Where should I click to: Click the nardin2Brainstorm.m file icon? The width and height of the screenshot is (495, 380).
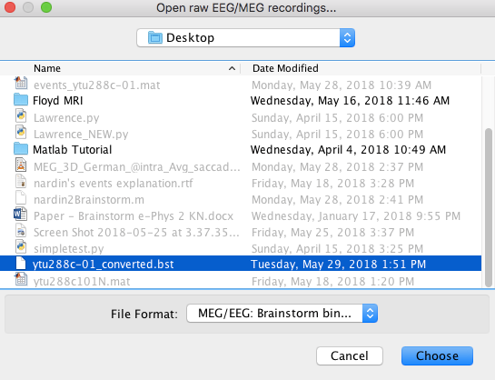click(21, 198)
